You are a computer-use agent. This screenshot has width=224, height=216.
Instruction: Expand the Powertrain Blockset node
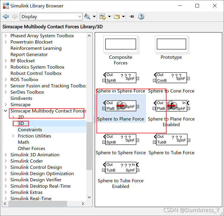6,42
